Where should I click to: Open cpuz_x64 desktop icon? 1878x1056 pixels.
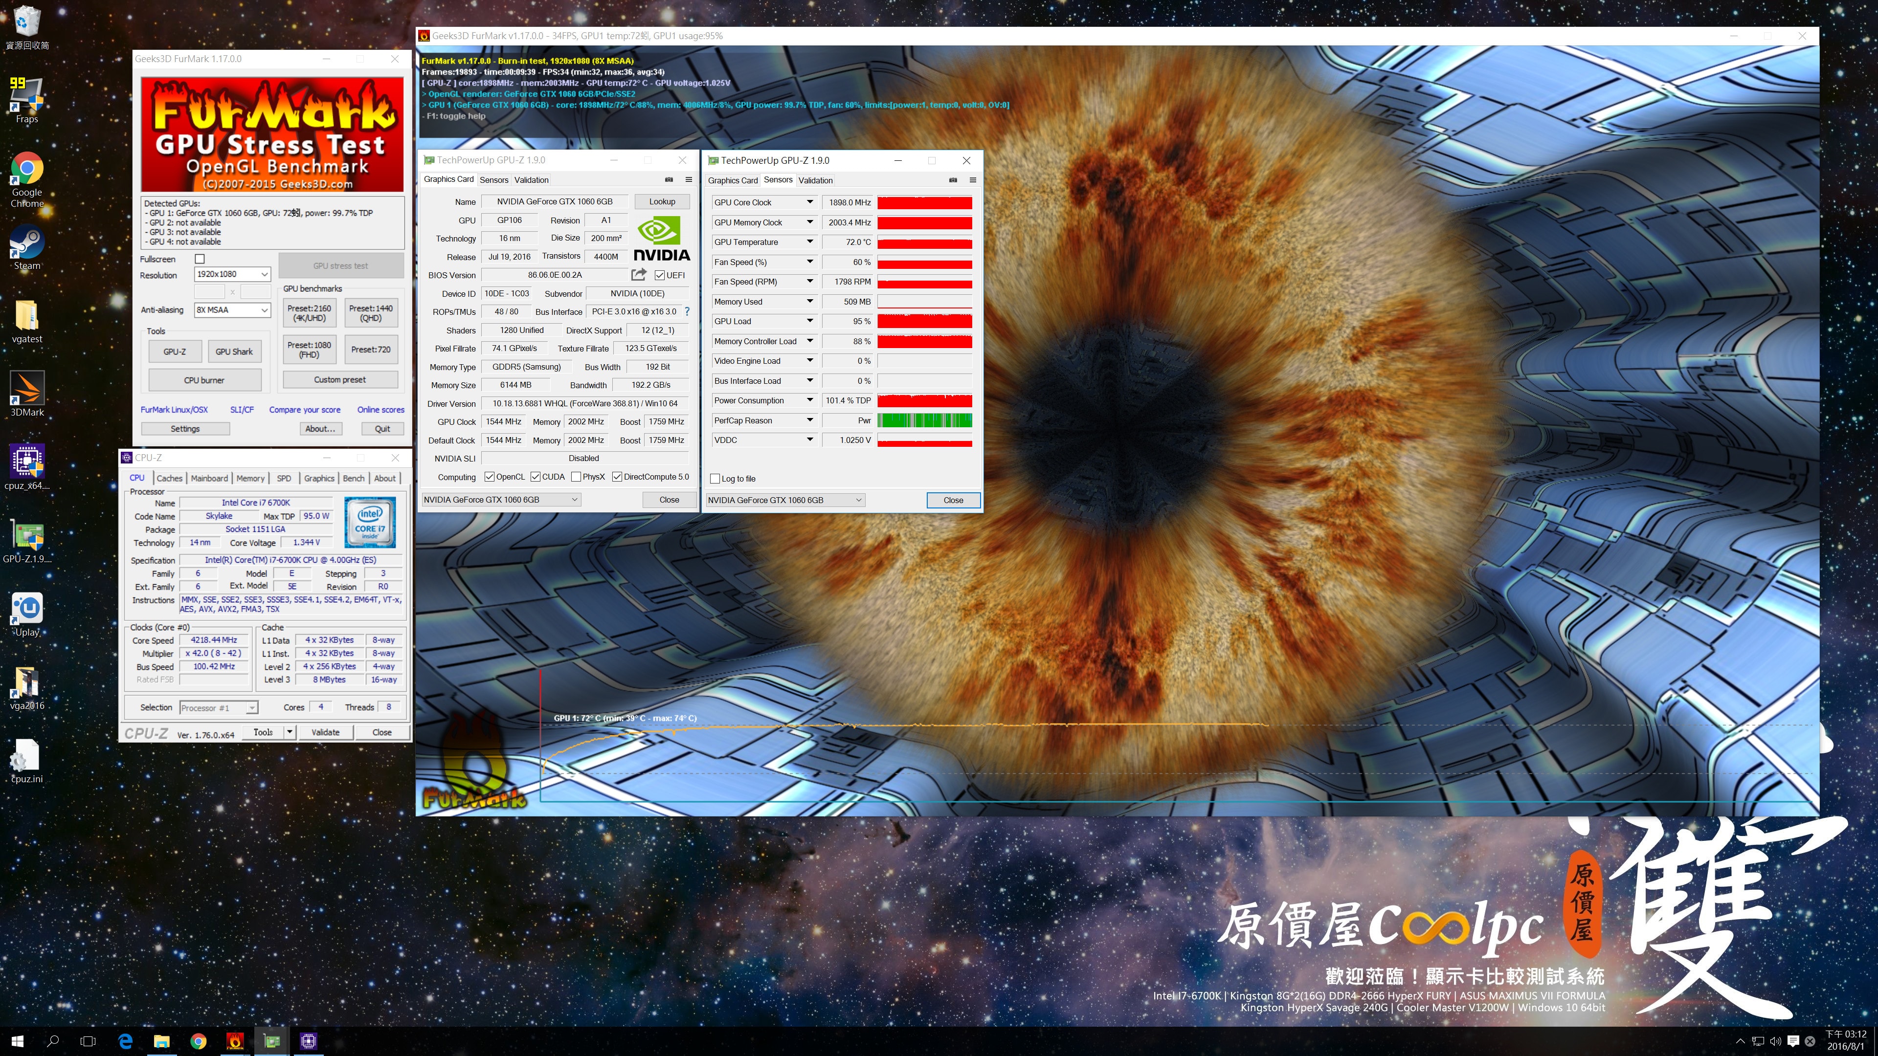pyautogui.click(x=27, y=467)
